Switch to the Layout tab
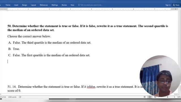 pos(33,5)
